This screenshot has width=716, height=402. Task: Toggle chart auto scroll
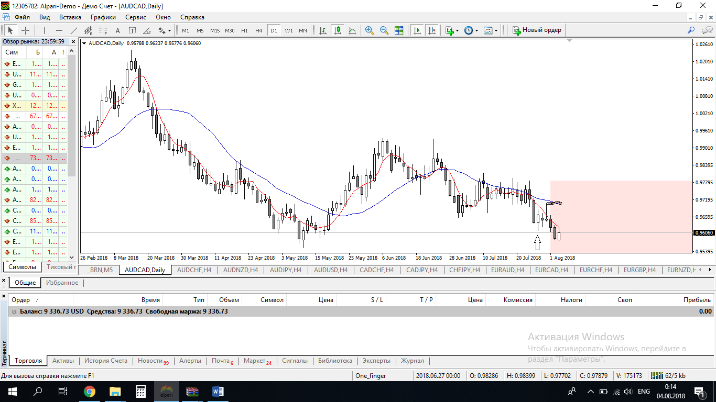tap(417, 30)
